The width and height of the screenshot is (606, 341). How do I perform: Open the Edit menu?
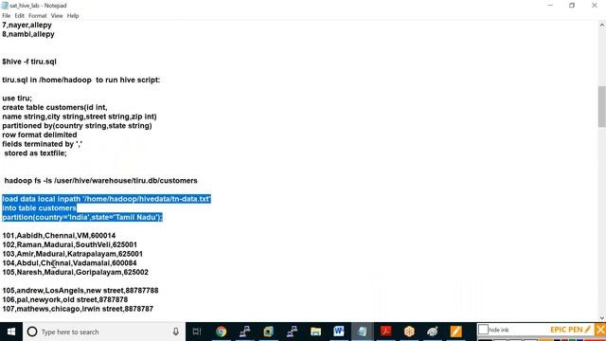[19, 16]
